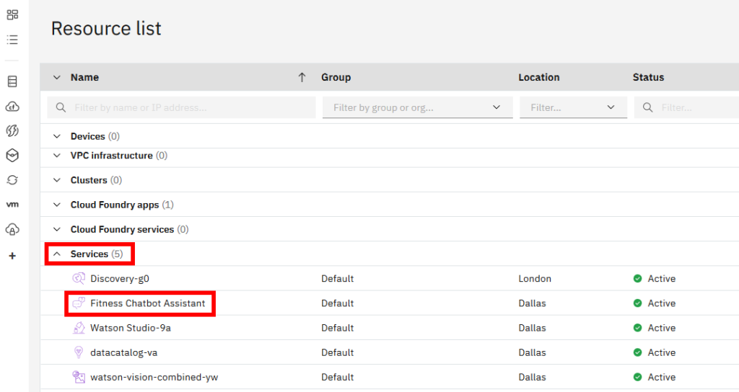Image resolution: width=739 pixels, height=392 pixels.
Task: Expand the Devices group
Action: 57,136
